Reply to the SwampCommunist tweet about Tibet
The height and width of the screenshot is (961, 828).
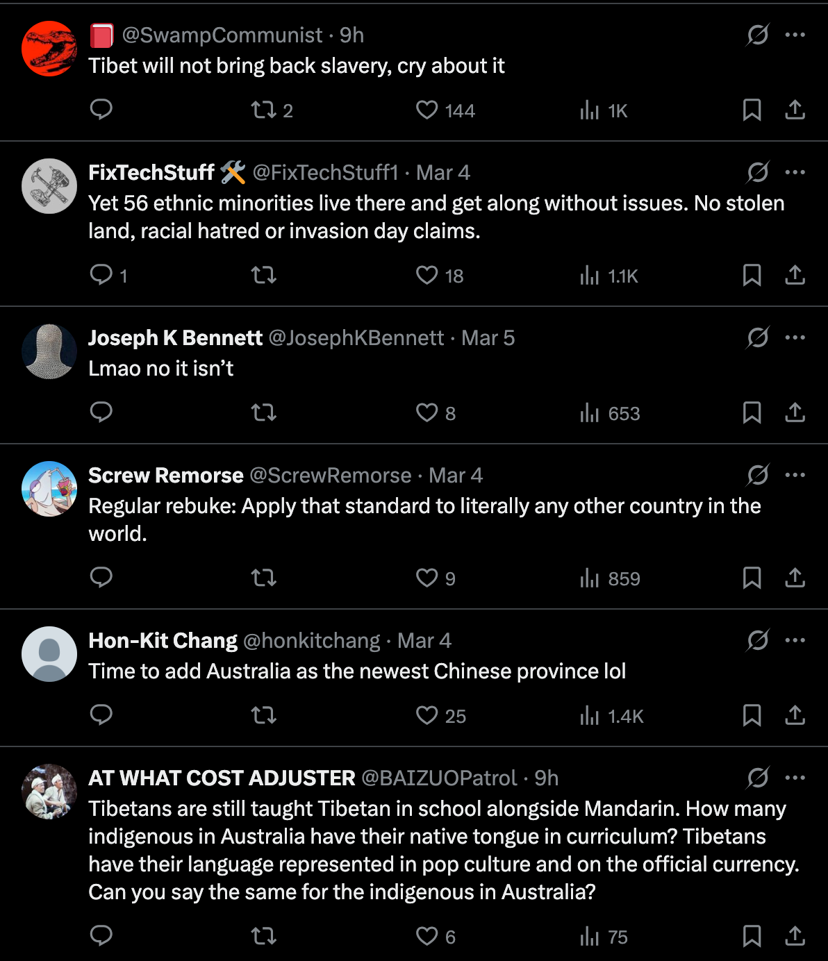click(x=101, y=110)
